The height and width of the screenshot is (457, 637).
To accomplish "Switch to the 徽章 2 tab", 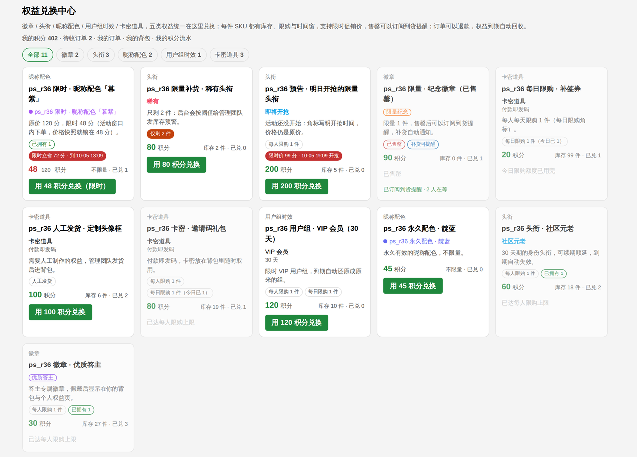I will 70,55.
